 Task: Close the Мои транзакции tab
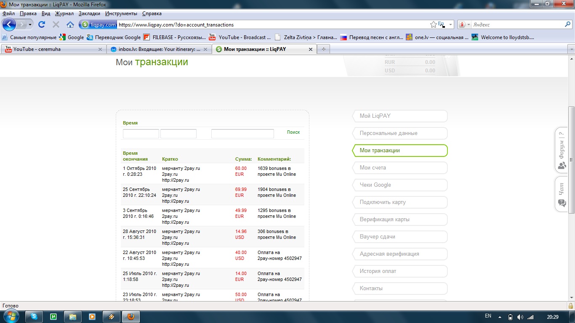coord(311,49)
